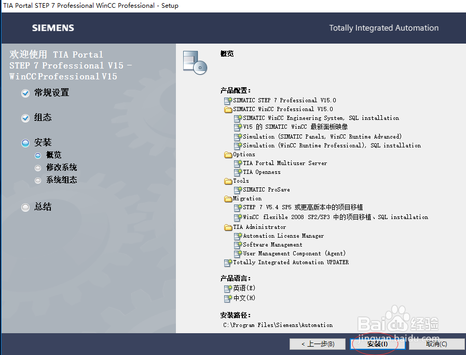
Task: Click the SIMATIC WinCC Professional V15.0 folder icon
Action: 228,110
